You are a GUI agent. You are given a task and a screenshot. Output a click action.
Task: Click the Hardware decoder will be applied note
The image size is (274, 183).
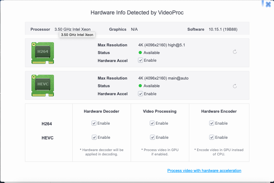(101, 152)
